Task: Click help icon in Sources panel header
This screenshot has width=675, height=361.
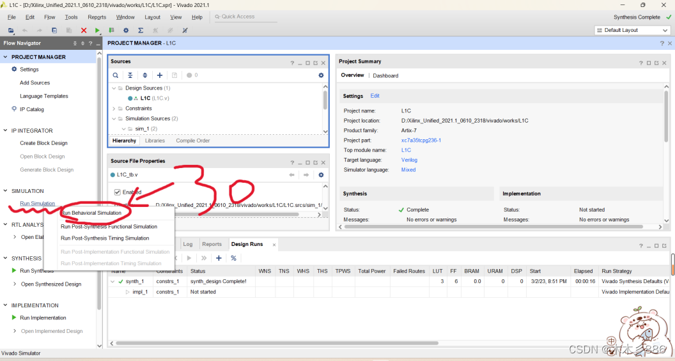Action: [292, 63]
